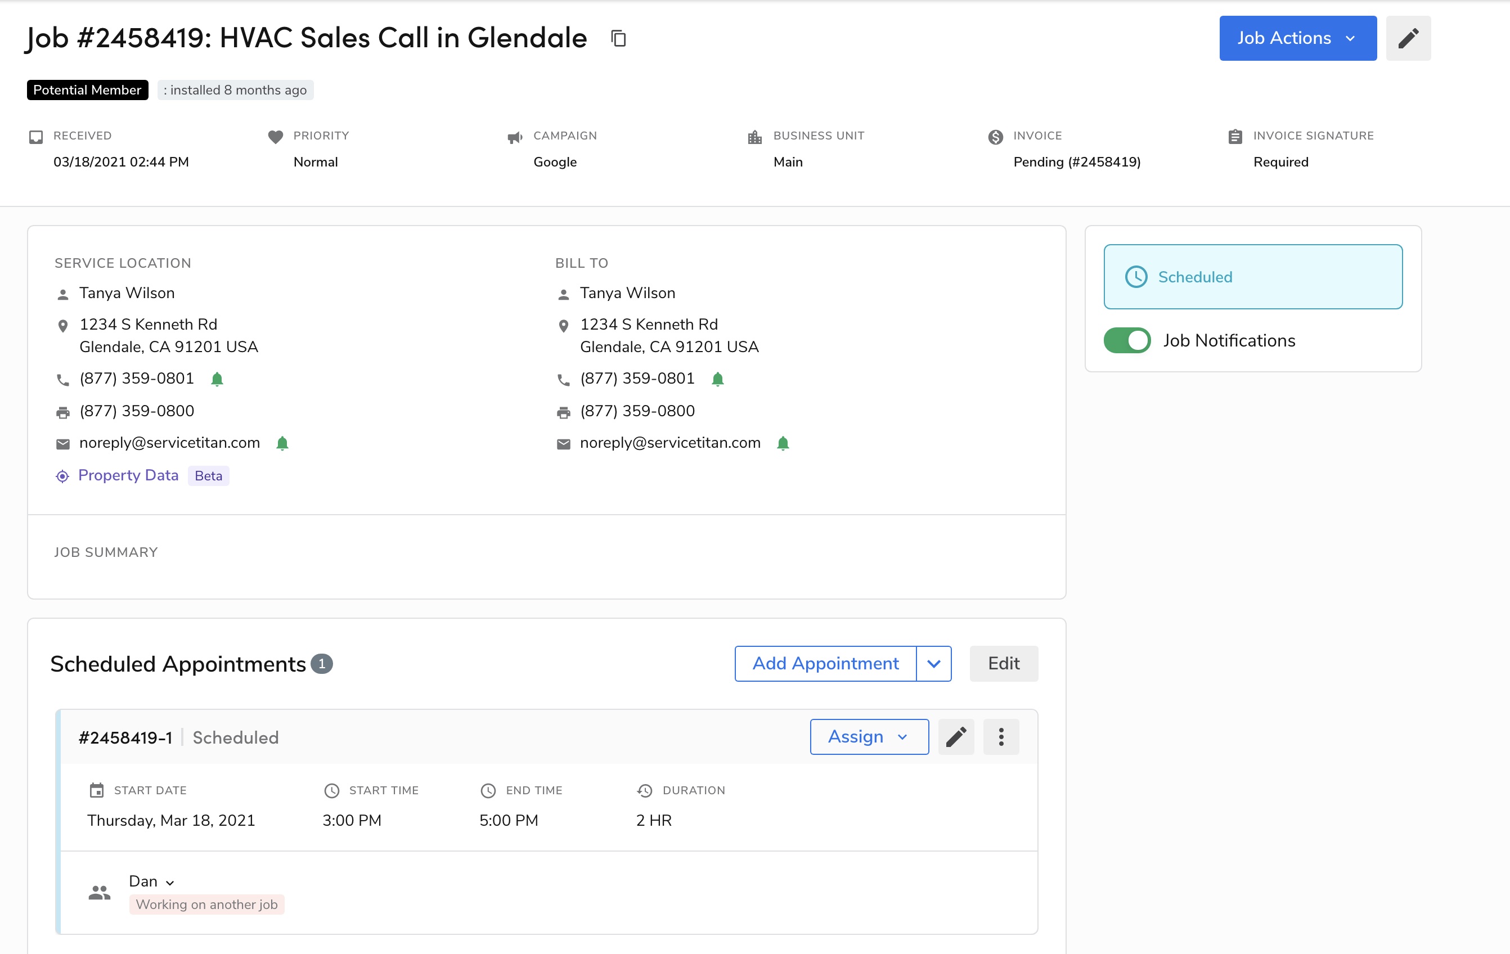Viewport: 1510px width, 954px height.
Task: Click the 'Working on another job' label
Action: coord(206,904)
